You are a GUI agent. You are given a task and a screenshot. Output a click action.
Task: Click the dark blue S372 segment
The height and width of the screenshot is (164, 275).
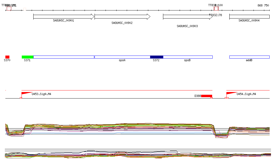[157, 57]
